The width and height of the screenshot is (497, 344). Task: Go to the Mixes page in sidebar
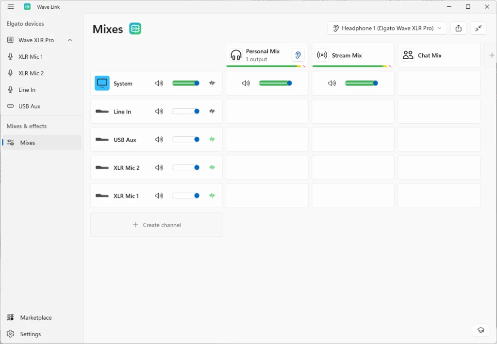point(42,143)
